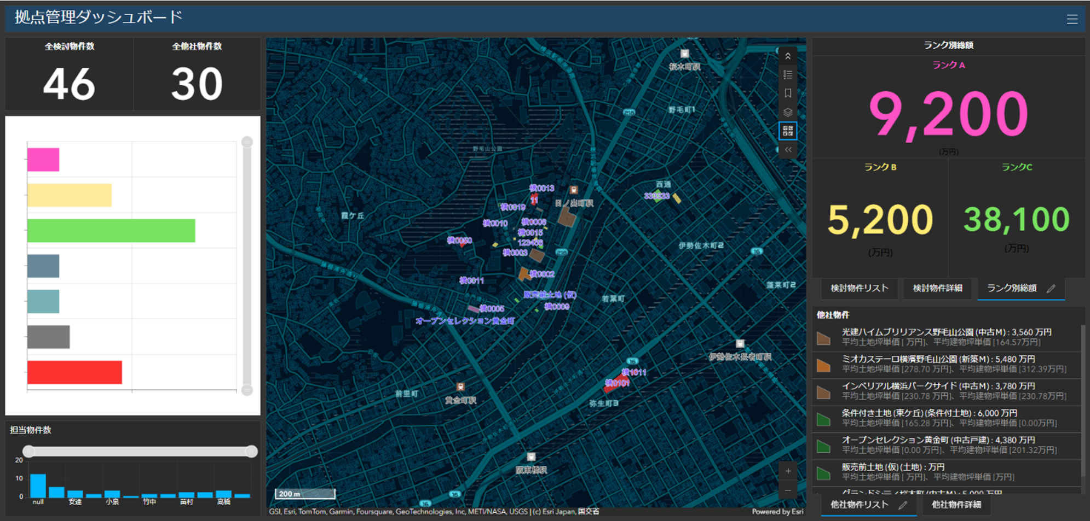Open the dashboard hamburger menu
The image size is (1090, 521).
1072,19
